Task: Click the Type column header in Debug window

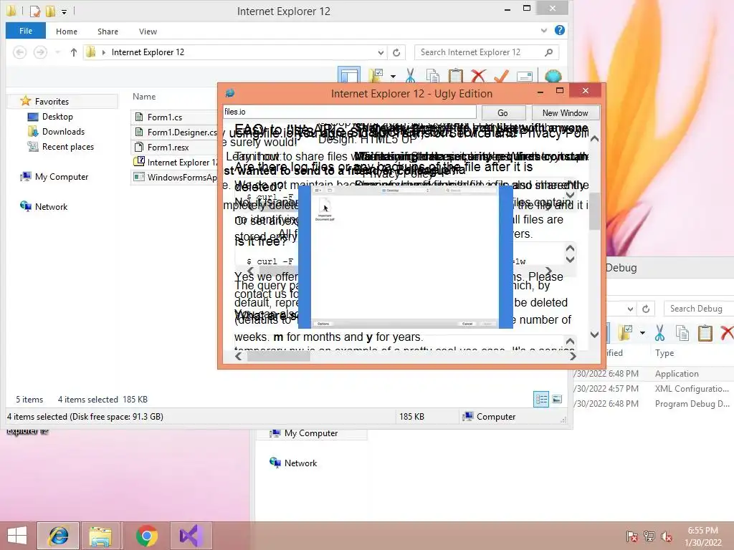Action: tap(664, 352)
